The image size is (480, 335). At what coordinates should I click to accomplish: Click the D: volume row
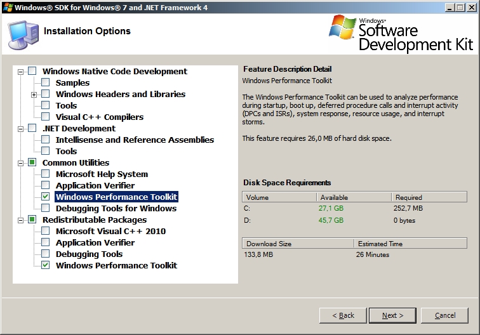pos(354,220)
